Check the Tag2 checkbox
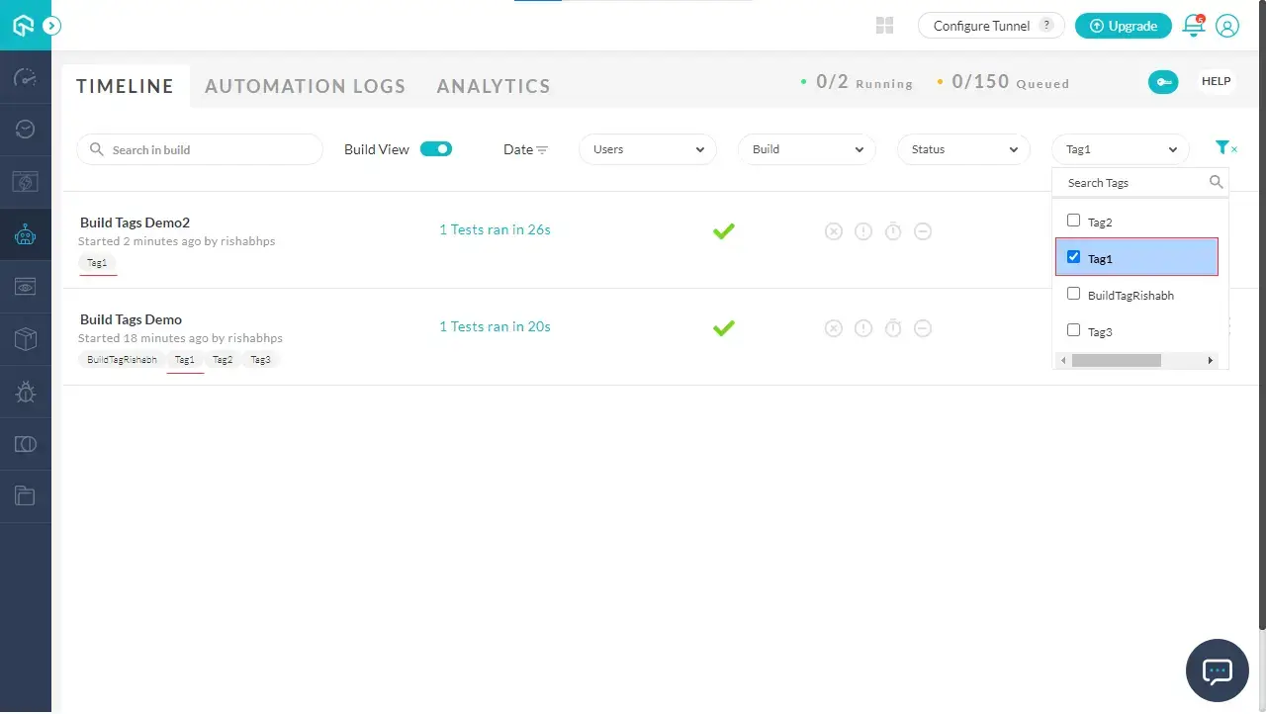Viewport: 1267px width, 714px height. click(x=1074, y=221)
